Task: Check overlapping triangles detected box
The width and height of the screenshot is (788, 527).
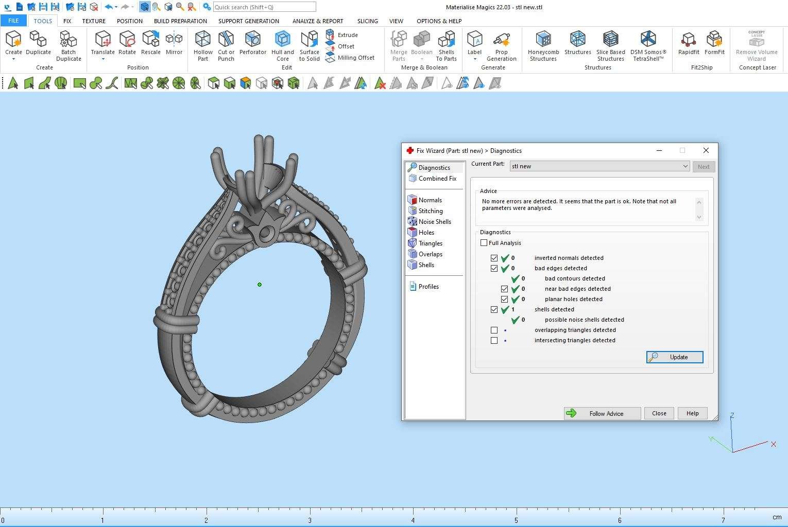Action: [x=494, y=330]
